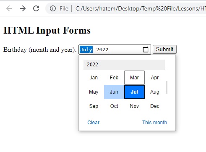Click the Submit button

[164, 49]
